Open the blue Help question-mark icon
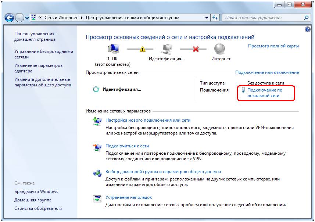 pyautogui.click(x=308, y=29)
